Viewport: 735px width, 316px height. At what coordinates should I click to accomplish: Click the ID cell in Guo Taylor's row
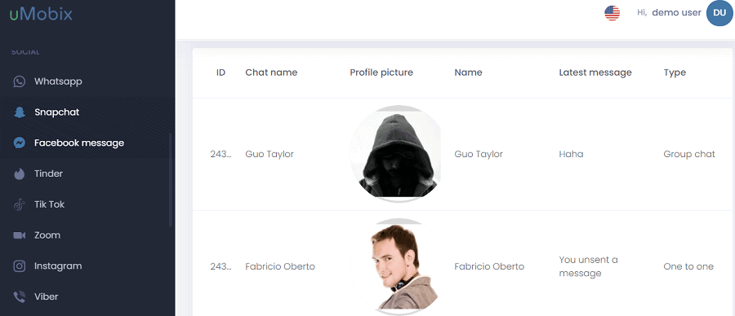pyautogui.click(x=220, y=154)
